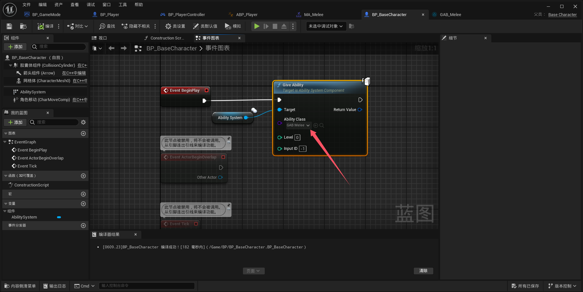Image resolution: width=583 pixels, height=292 pixels.
Task: Open compile options three-dot menu
Action: tap(59, 26)
